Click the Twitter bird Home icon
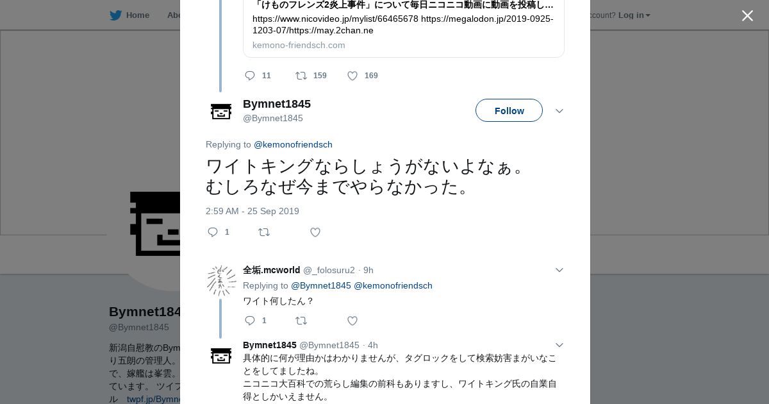 click(x=115, y=15)
